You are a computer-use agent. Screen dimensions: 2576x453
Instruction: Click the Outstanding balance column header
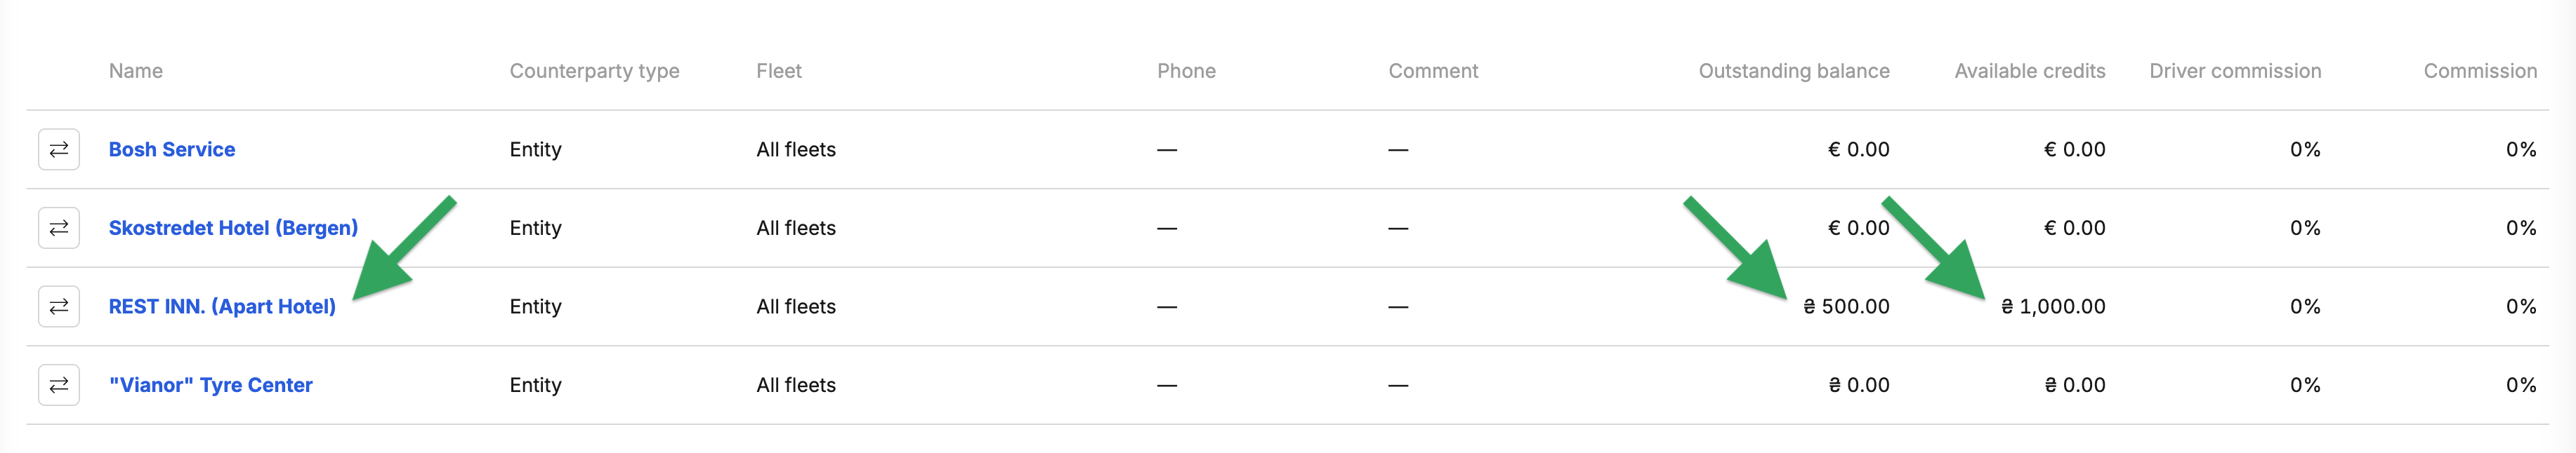click(x=1794, y=71)
